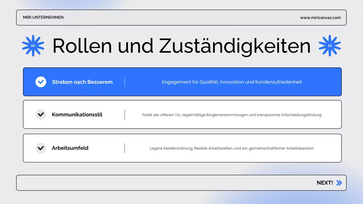Screen dimensions: 363x204
Task: Expand the Streben nach Besserem section
Action: 182,82
